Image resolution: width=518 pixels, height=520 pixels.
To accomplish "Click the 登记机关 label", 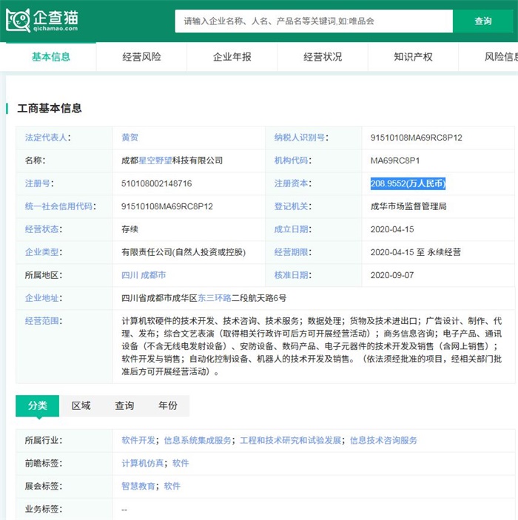I will (x=291, y=206).
